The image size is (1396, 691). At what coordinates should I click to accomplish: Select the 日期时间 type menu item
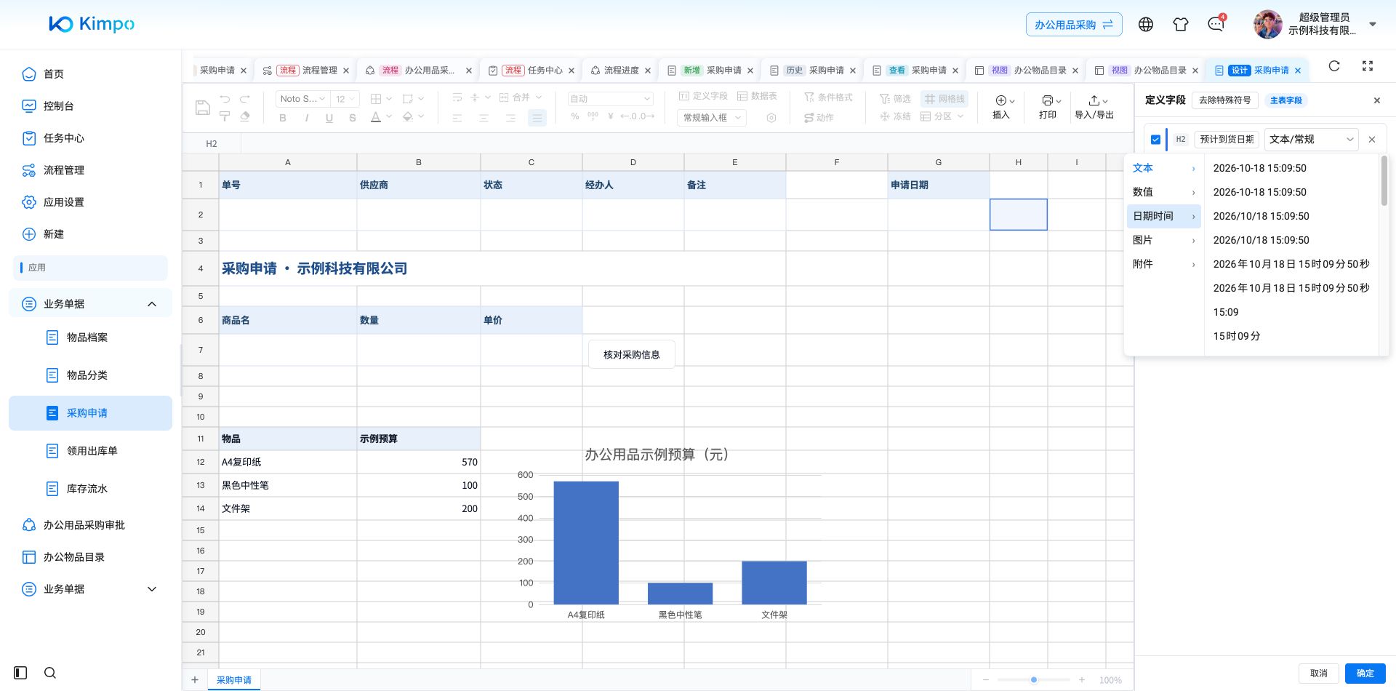(x=1163, y=216)
